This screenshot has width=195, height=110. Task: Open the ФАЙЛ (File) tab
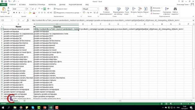click(3, 5)
